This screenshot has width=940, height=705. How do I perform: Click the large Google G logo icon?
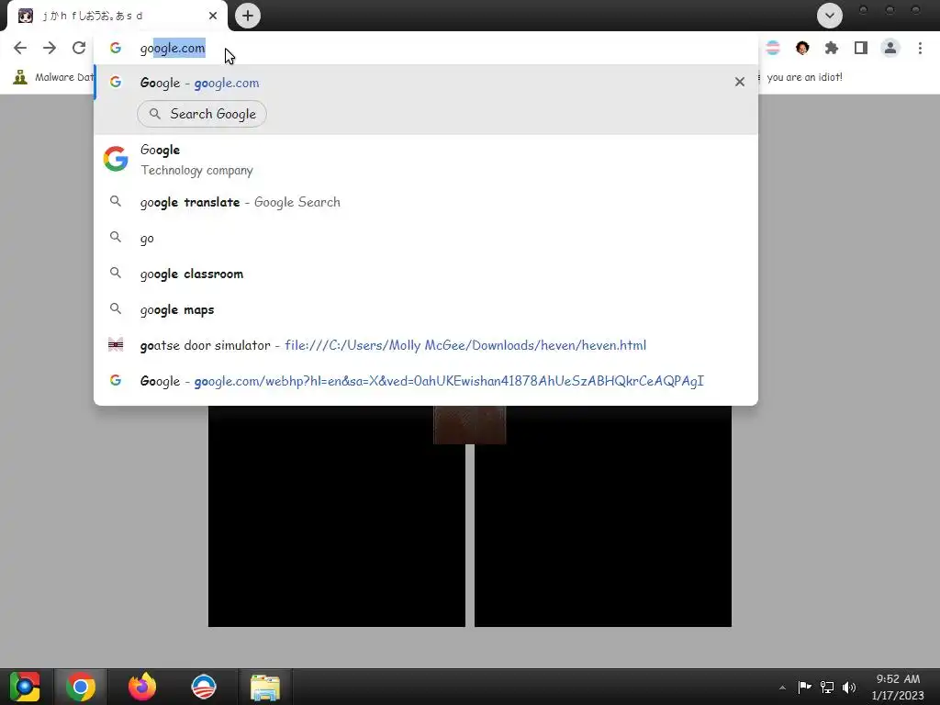coord(116,159)
